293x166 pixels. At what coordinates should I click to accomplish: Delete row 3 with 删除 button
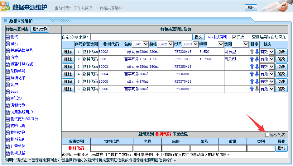68,67
